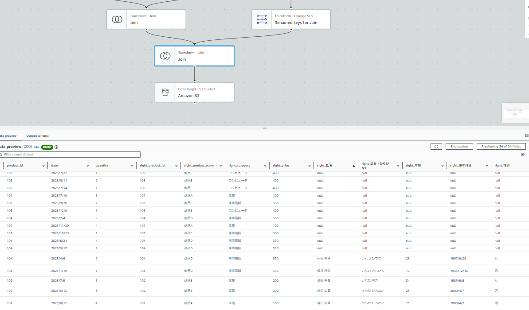Click right_product_id 104 in 2023/6/24 row
Image resolution: width=529 pixels, height=310 pixels.
[143, 241]
